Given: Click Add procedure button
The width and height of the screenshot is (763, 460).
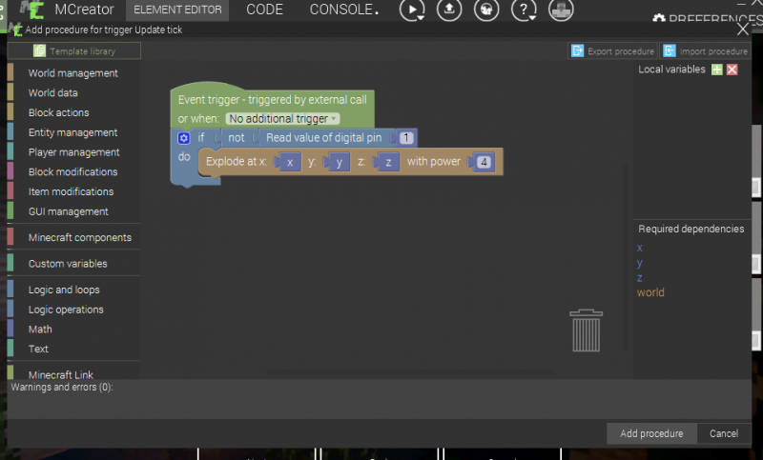Looking at the screenshot, I should click(x=651, y=433).
